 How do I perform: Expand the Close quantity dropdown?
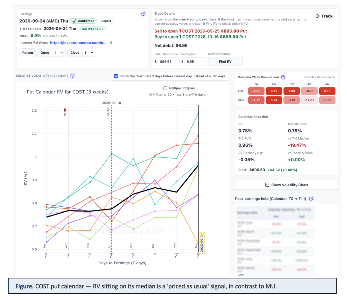click(89, 53)
